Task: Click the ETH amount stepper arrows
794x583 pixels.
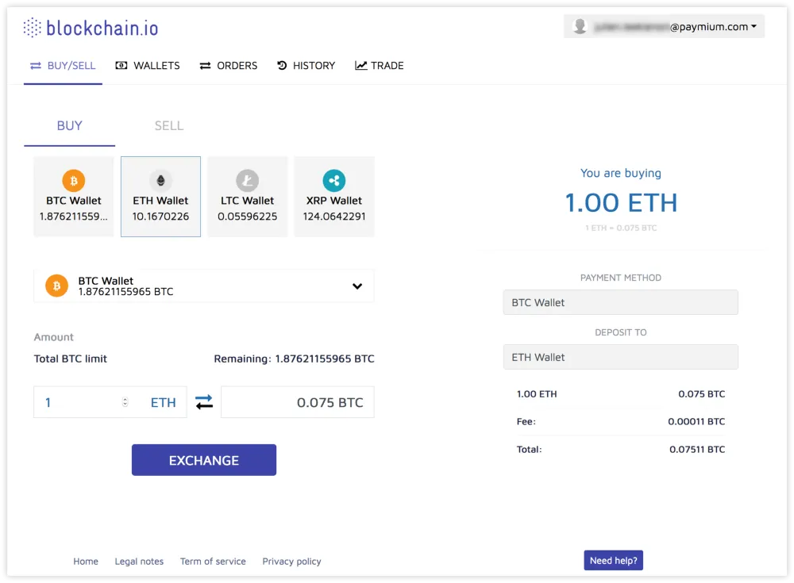Action: click(x=125, y=402)
